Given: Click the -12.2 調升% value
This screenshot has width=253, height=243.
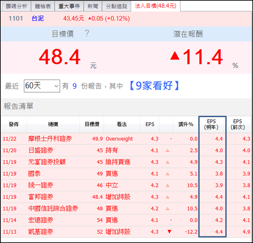Looking at the screenshot, I should tap(191, 232).
